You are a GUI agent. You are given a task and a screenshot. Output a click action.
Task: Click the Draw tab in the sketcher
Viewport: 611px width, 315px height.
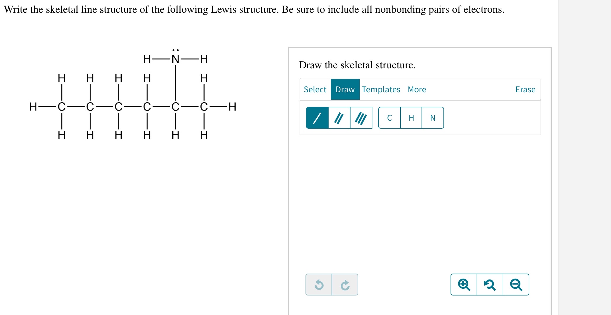345,90
